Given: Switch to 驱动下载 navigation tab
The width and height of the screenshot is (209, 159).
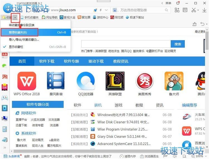Looking at the screenshot, I should point(96,61).
